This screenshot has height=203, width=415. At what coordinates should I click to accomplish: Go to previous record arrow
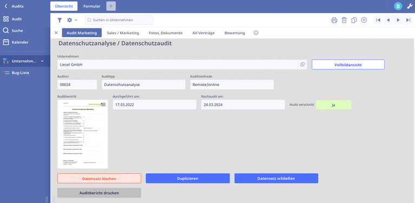click(388, 20)
